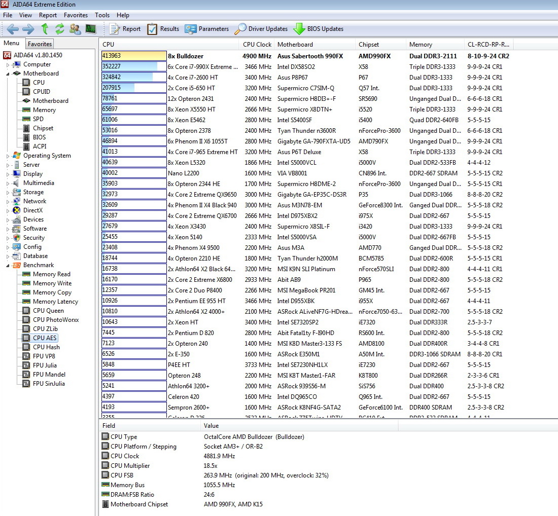Image resolution: width=558 pixels, height=516 pixels.
Task: Select the 8x Bulldozer result row
Action: [x=306, y=56]
